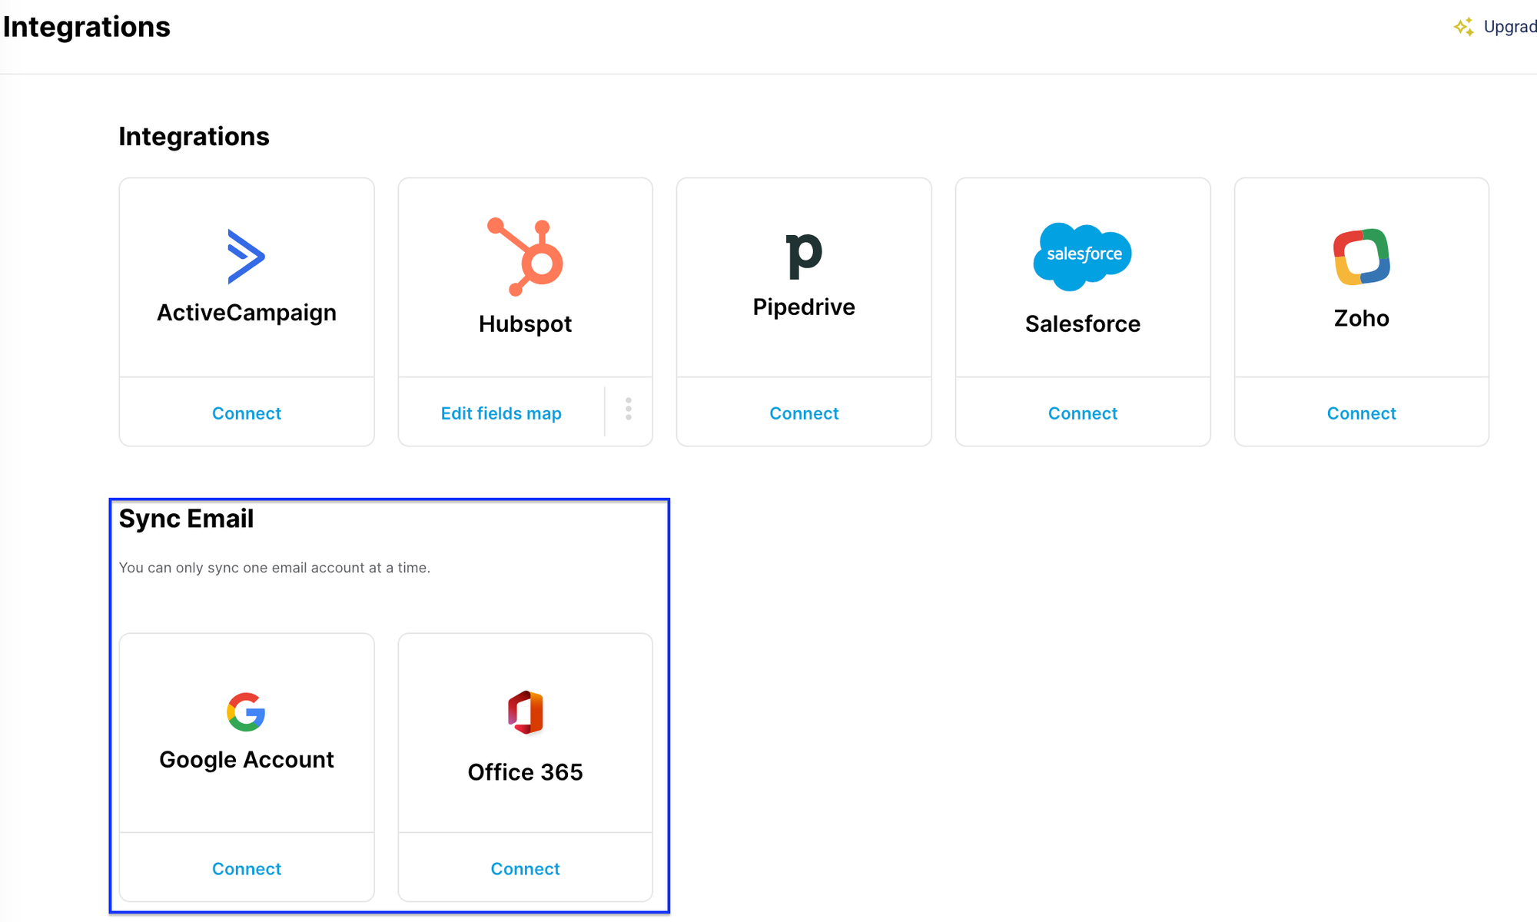1537x922 pixels.
Task: Select the Salesforce card title
Action: (1083, 324)
